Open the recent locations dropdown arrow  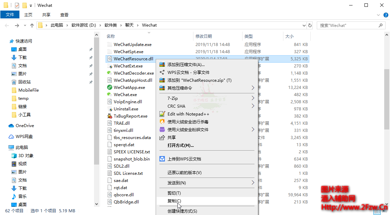(25, 25)
